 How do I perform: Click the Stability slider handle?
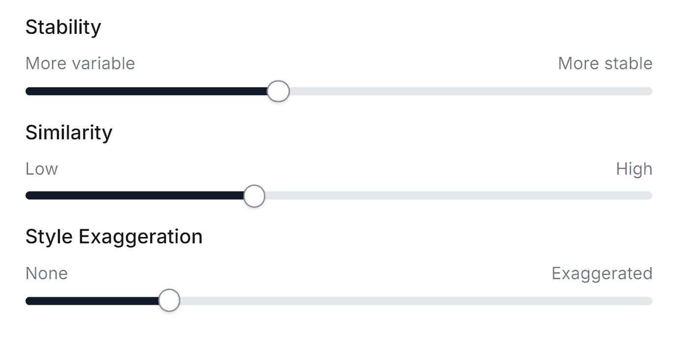pyautogui.click(x=278, y=91)
